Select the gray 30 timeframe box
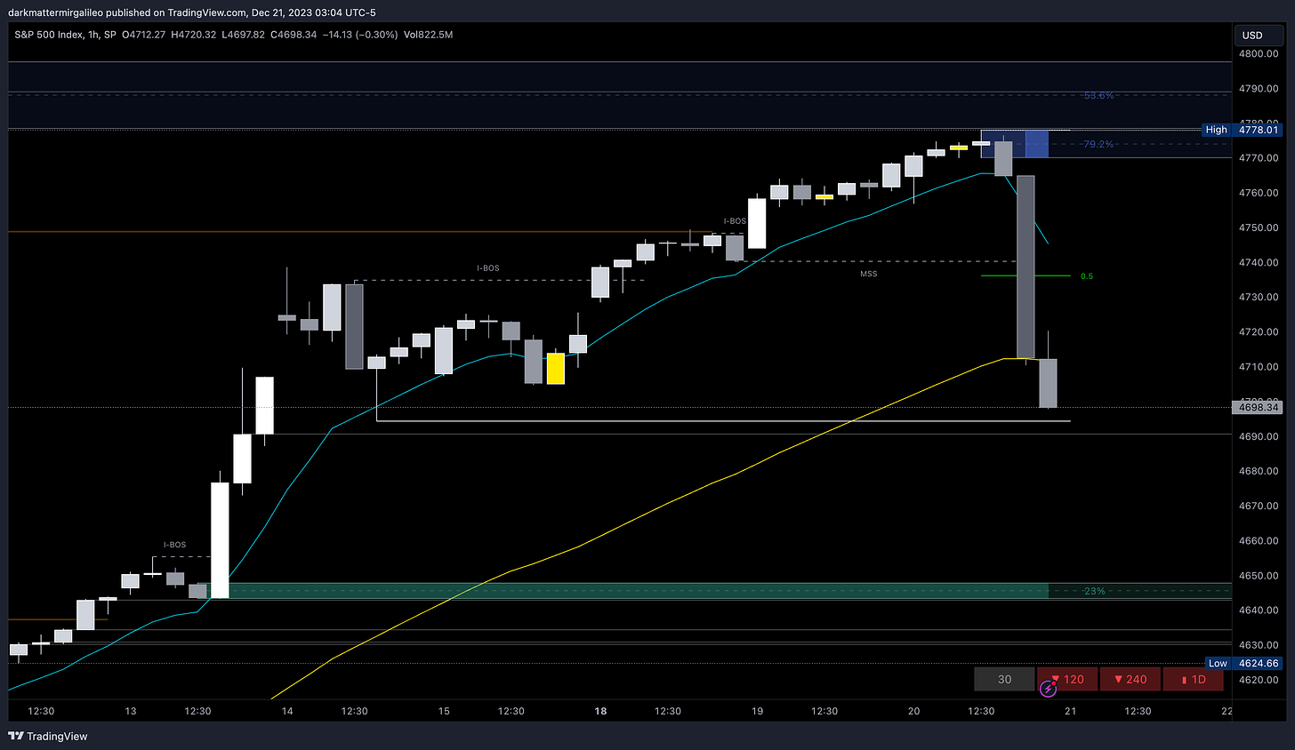The width and height of the screenshot is (1295, 750). [x=1004, y=679]
